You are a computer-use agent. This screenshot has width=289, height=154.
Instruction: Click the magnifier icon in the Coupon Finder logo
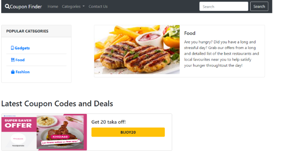coord(7,6)
